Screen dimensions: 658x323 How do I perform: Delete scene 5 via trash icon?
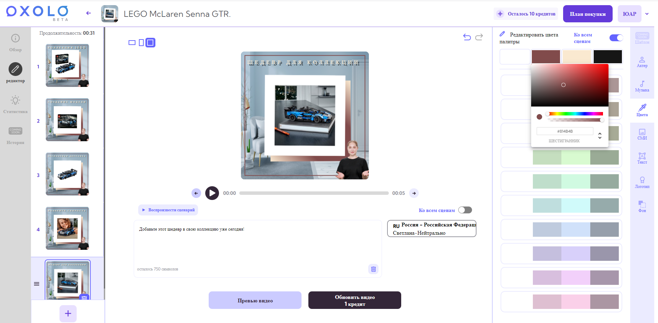[x=84, y=298]
